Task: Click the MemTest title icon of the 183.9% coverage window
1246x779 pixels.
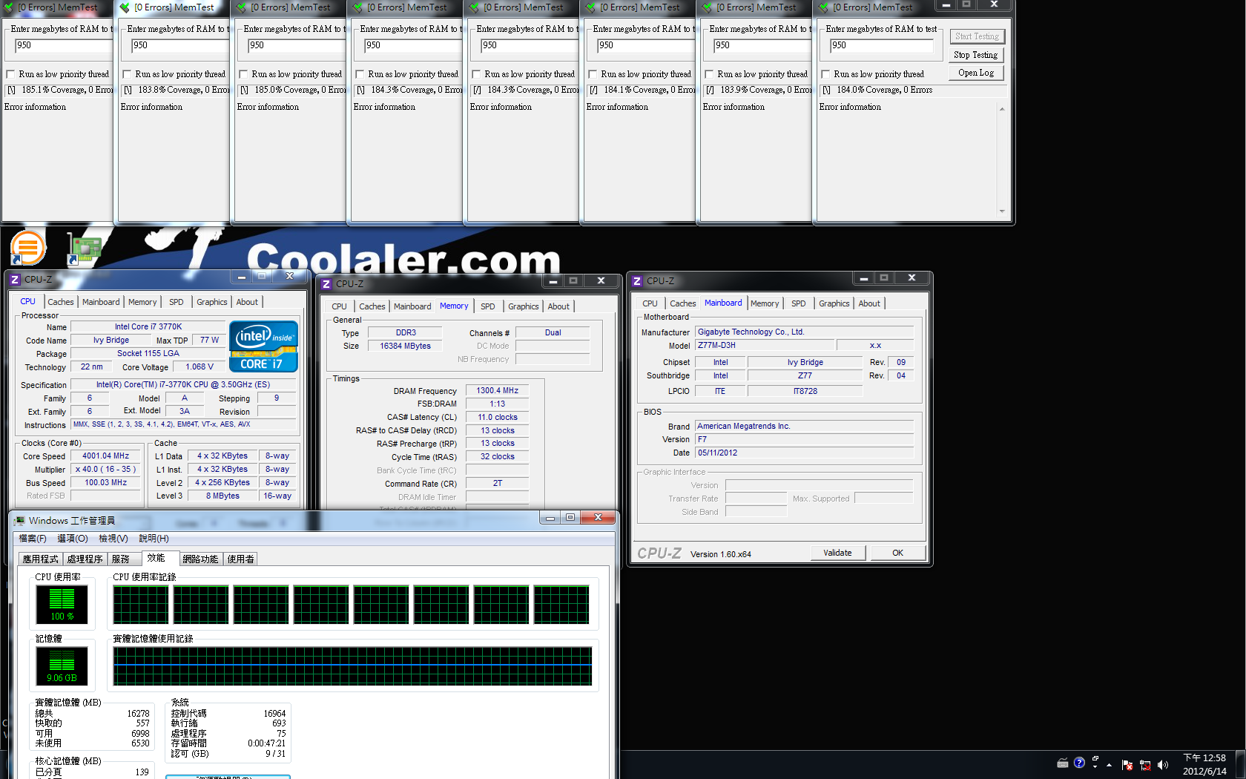Action: click(707, 7)
